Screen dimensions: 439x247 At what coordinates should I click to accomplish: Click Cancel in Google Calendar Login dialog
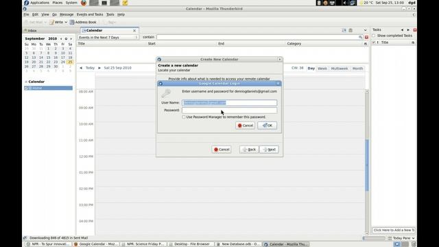click(x=246, y=126)
